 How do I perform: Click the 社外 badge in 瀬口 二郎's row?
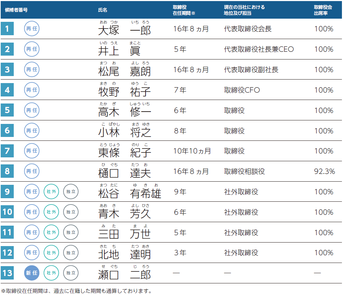(x=51, y=273)
